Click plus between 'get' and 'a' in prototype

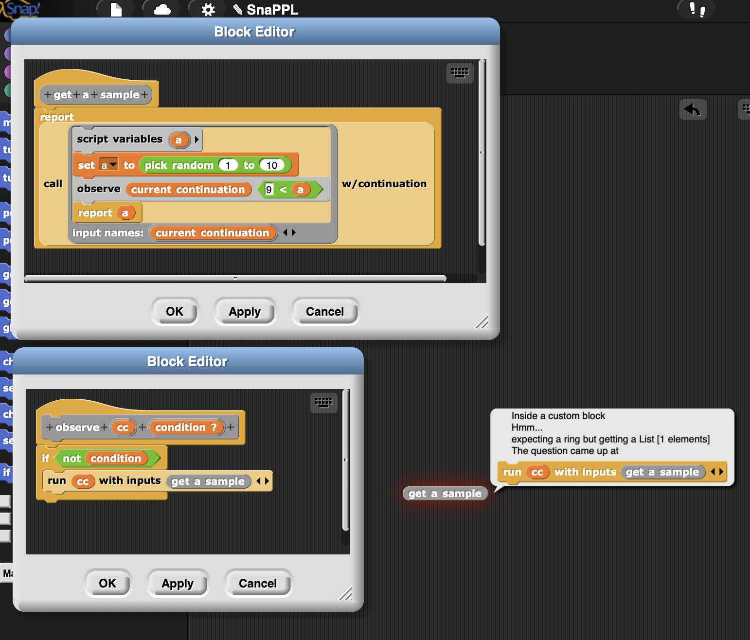coord(77,95)
